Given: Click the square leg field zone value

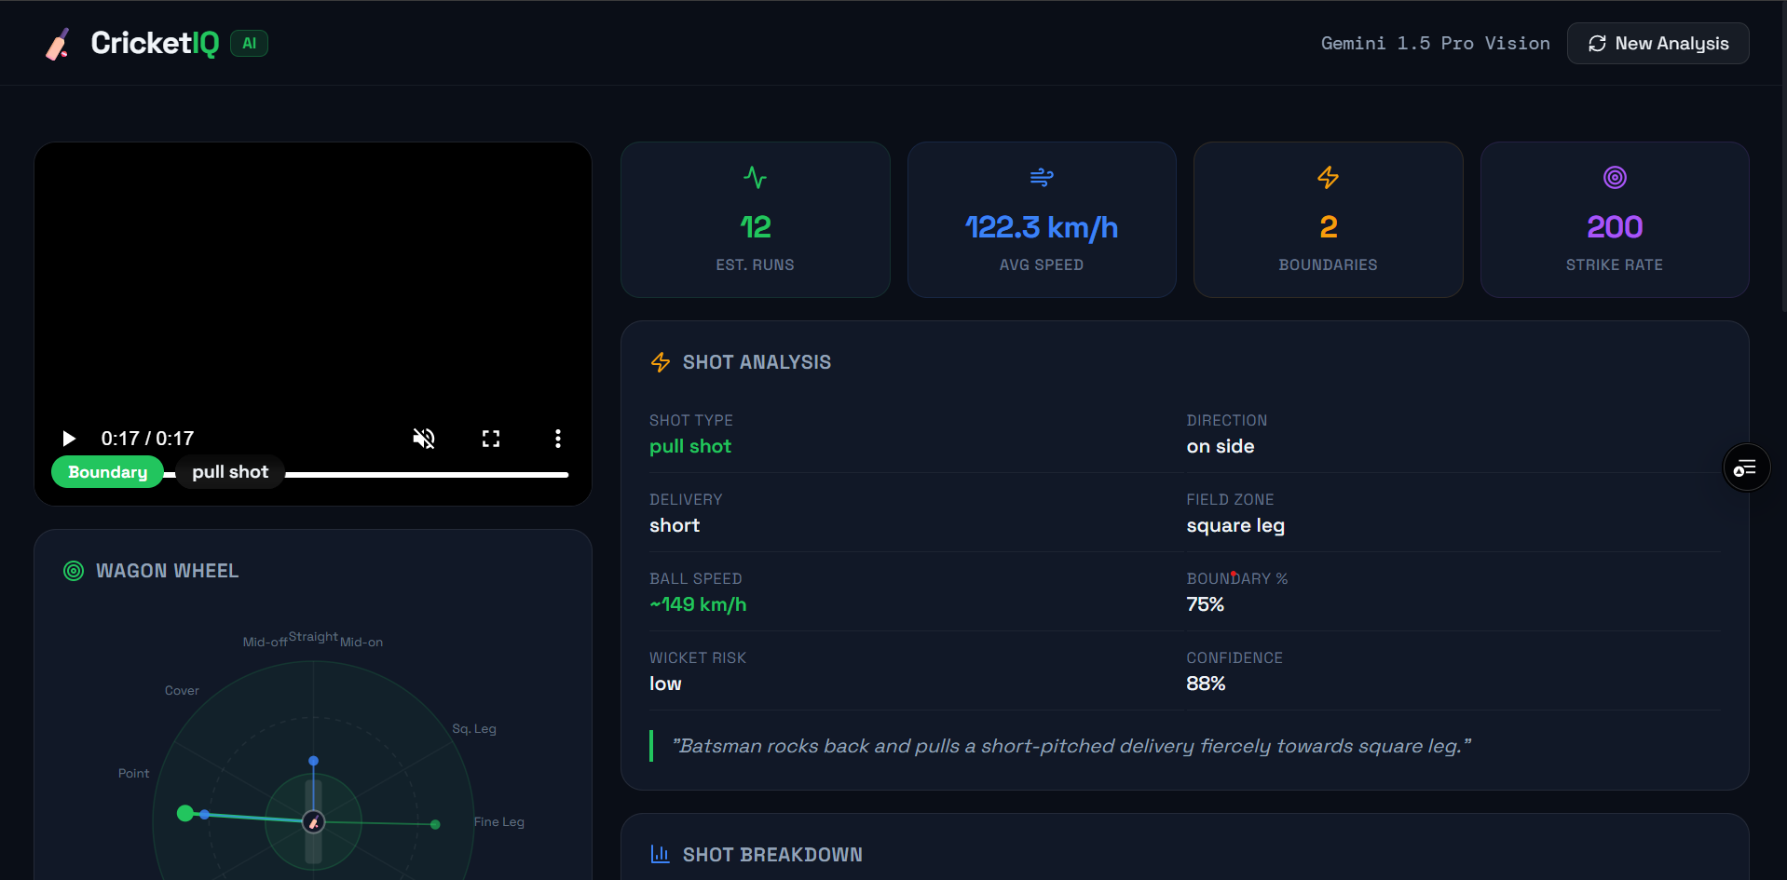Looking at the screenshot, I should [x=1235, y=525].
